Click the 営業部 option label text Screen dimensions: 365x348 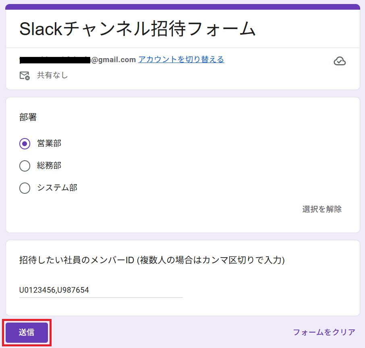click(x=49, y=143)
